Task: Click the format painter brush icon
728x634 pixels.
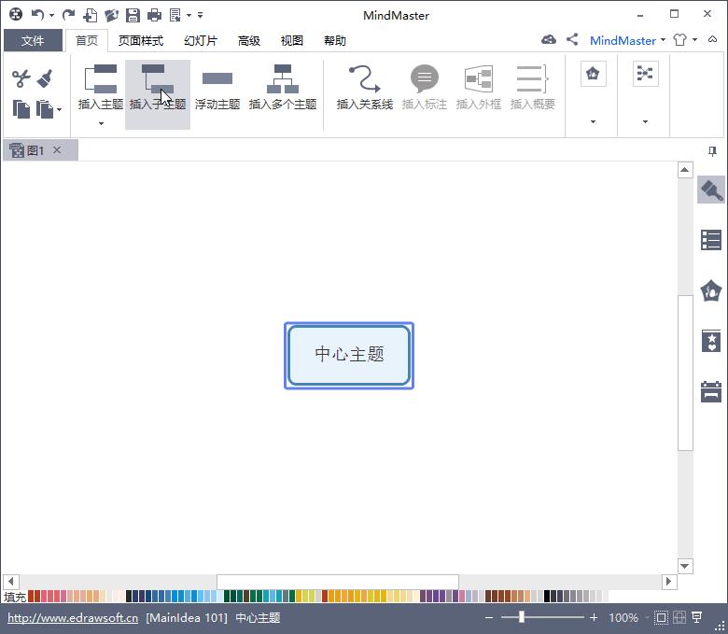Action: [46, 78]
